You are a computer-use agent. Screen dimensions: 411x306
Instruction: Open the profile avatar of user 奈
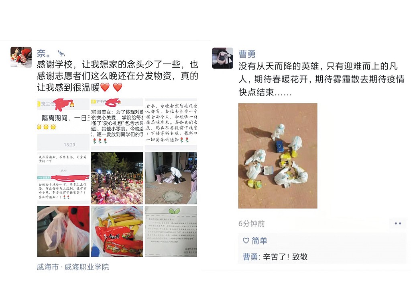[x=21, y=57]
